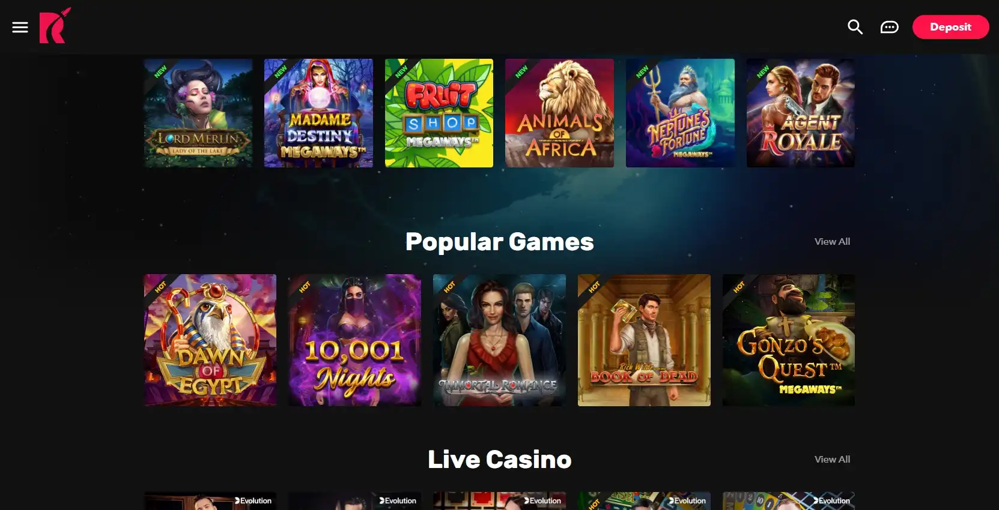The height and width of the screenshot is (510, 999).
Task: Launch Madame Destiny Megaways game
Action: pyautogui.click(x=318, y=113)
